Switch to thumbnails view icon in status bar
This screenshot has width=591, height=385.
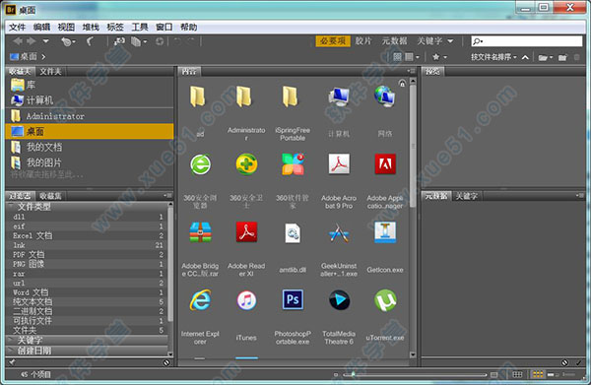pyautogui.click(x=538, y=374)
